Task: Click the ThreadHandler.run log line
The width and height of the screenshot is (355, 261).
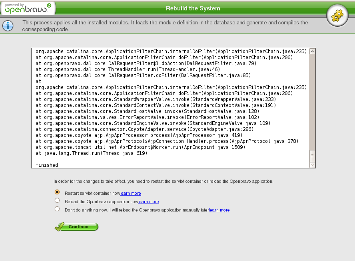Action: pyautogui.click(x=128, y=69)
